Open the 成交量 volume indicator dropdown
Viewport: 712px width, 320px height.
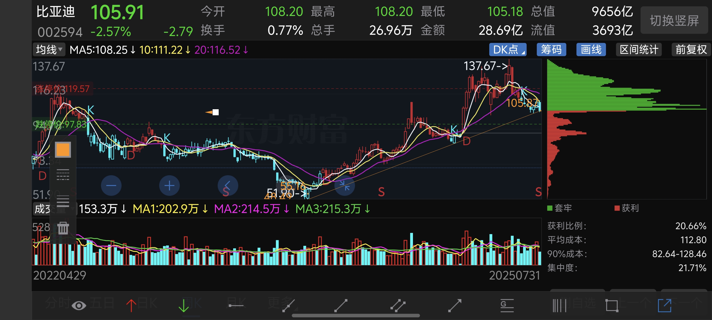click(x=54, y=209)
